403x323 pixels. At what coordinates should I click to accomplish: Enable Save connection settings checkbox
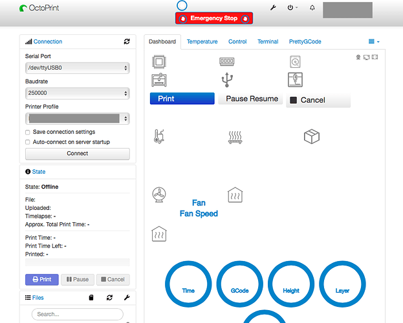click(28, 132)
